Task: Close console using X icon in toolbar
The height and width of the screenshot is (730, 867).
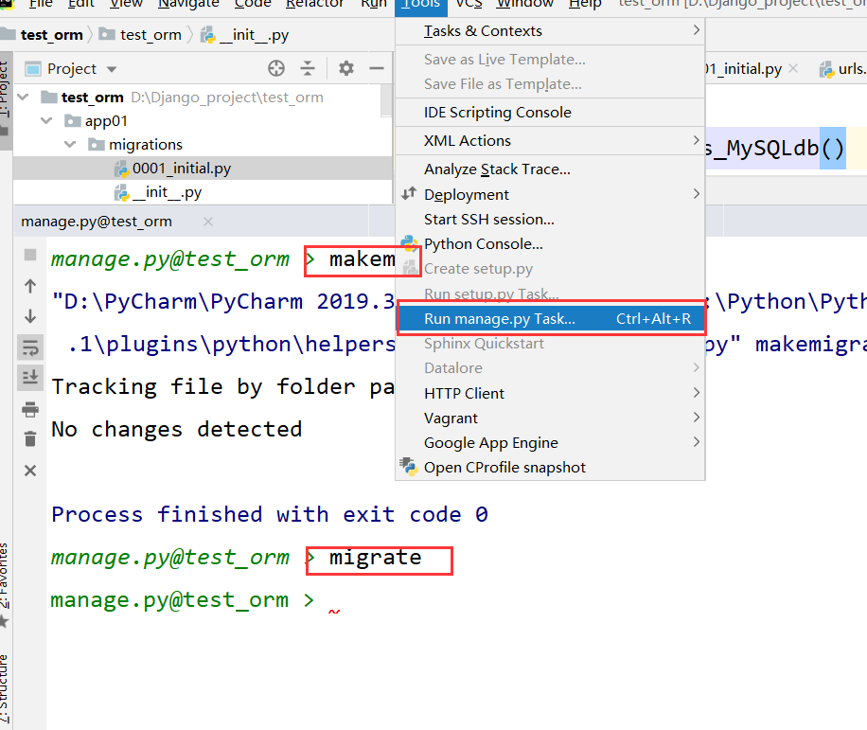Action: 30,471
